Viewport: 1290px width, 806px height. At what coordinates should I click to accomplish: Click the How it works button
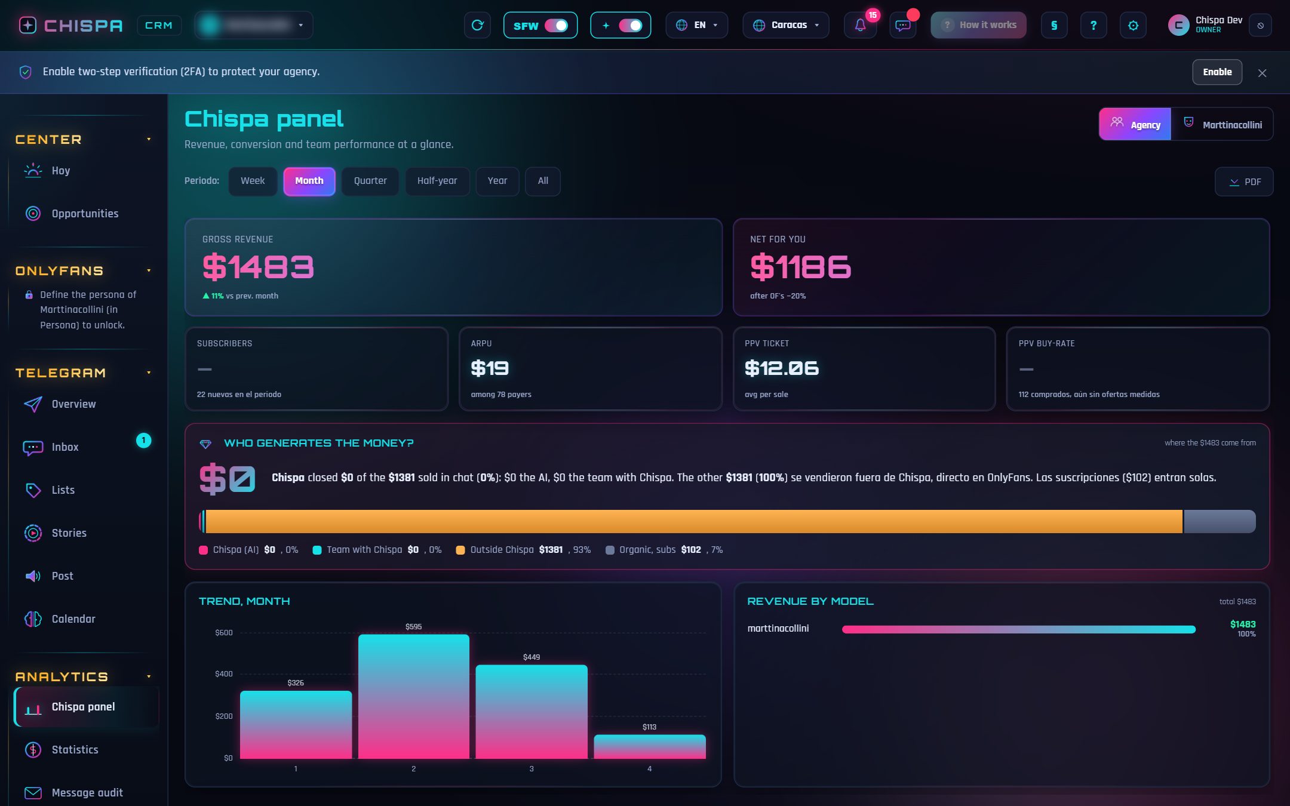[978, 25]
